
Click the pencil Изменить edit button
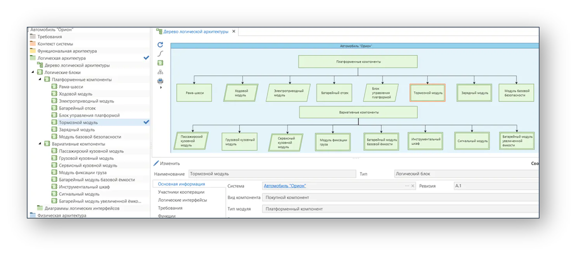(x=167, y=163)
